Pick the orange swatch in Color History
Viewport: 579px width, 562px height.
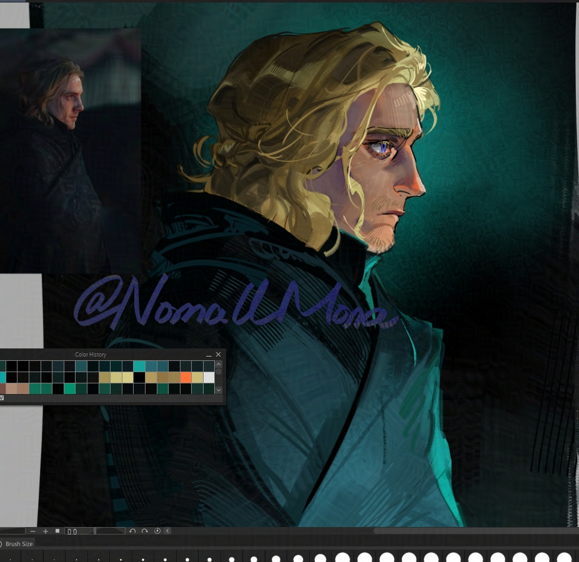[186, 377]
